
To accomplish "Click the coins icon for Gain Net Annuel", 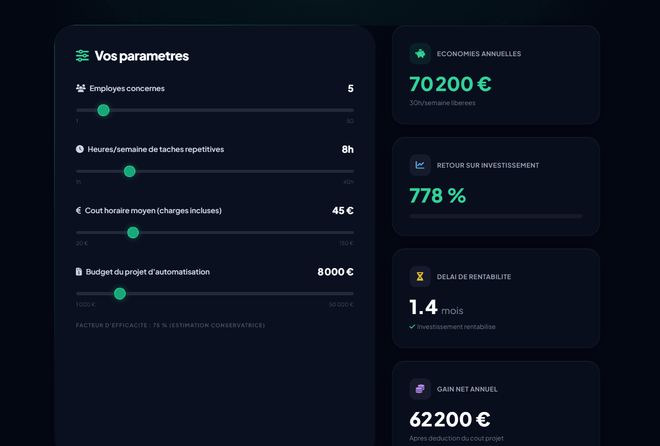I will pyautogui.click(x=420, y=389).
